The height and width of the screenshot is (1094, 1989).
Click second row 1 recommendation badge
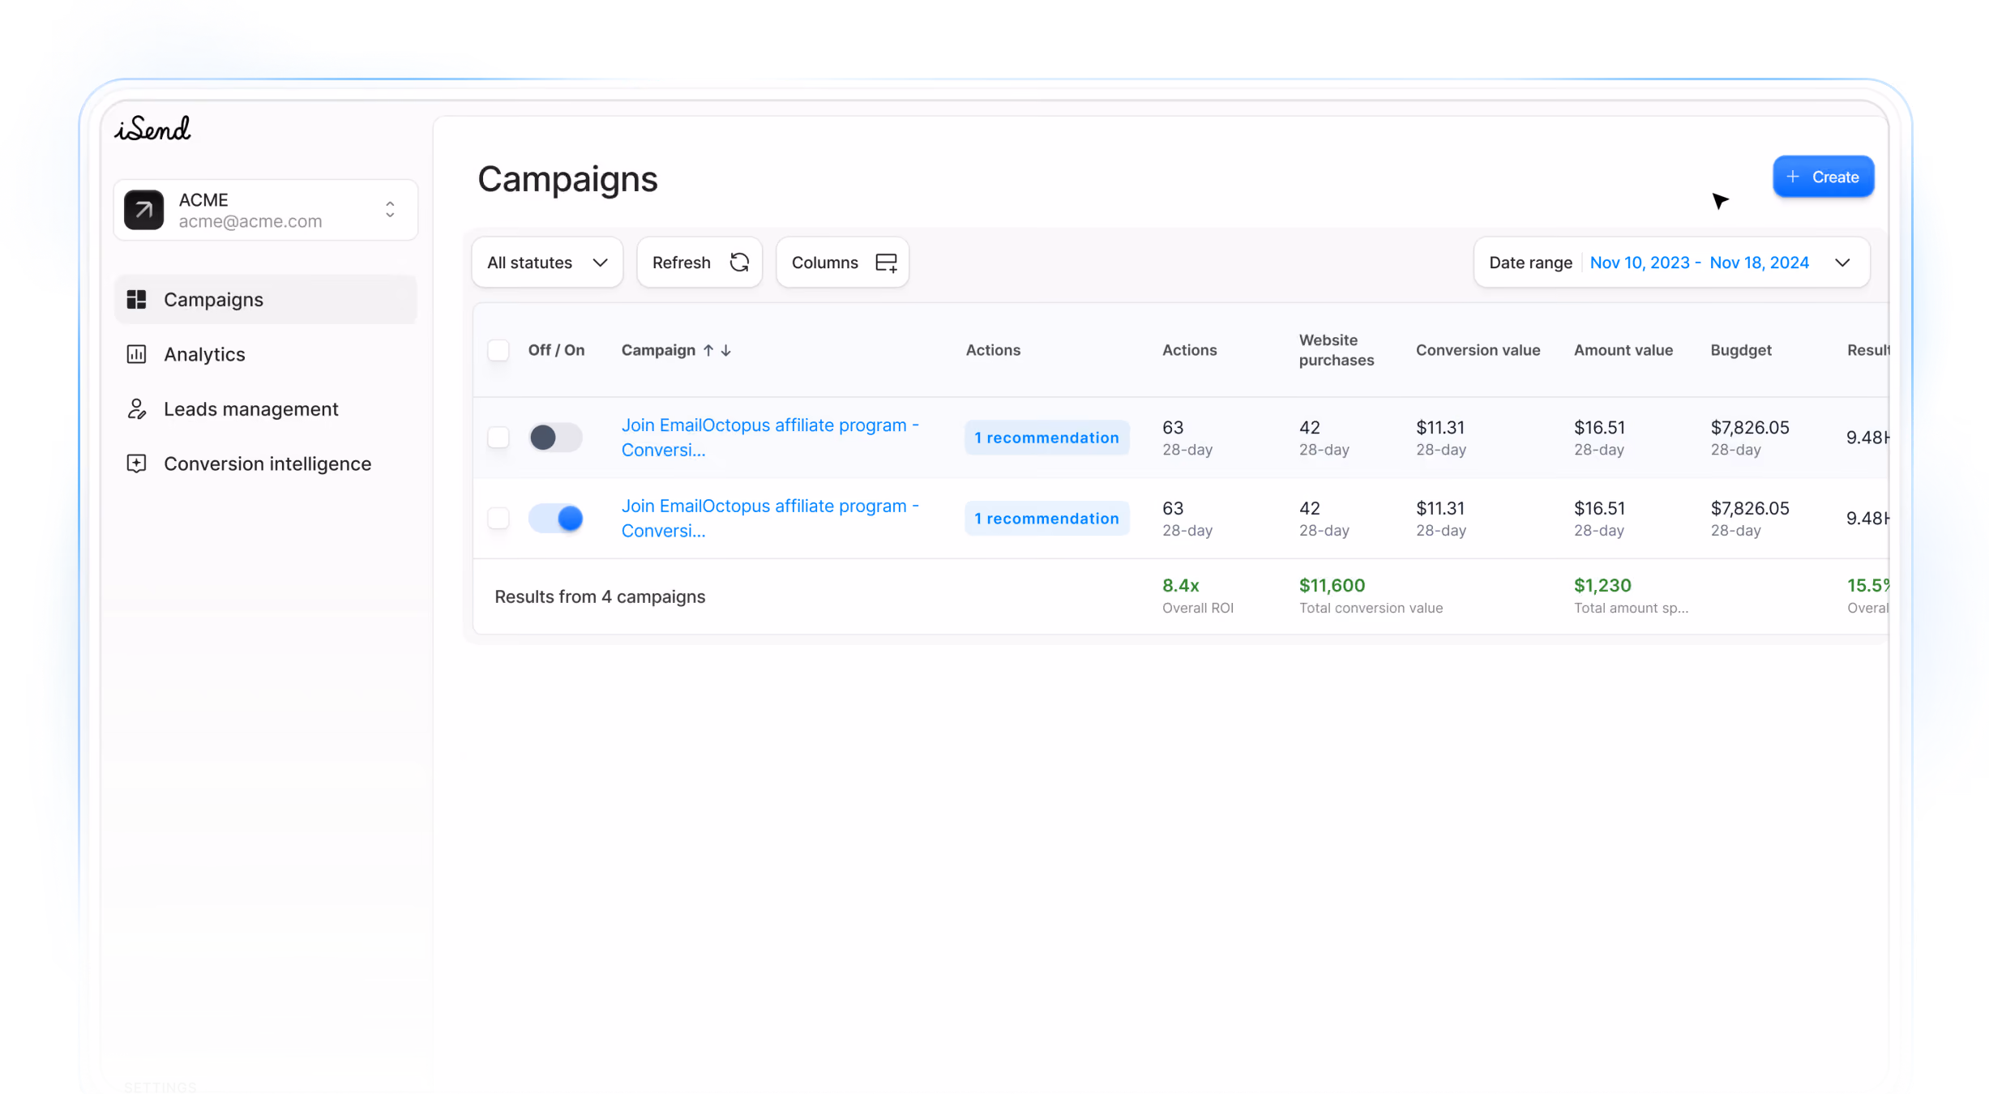(1046, 518)
